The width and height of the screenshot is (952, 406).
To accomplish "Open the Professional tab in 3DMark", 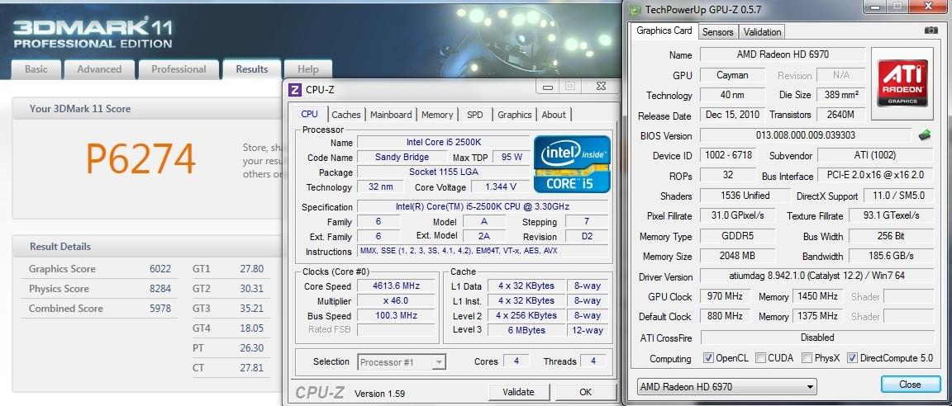I will click(178, 69).
